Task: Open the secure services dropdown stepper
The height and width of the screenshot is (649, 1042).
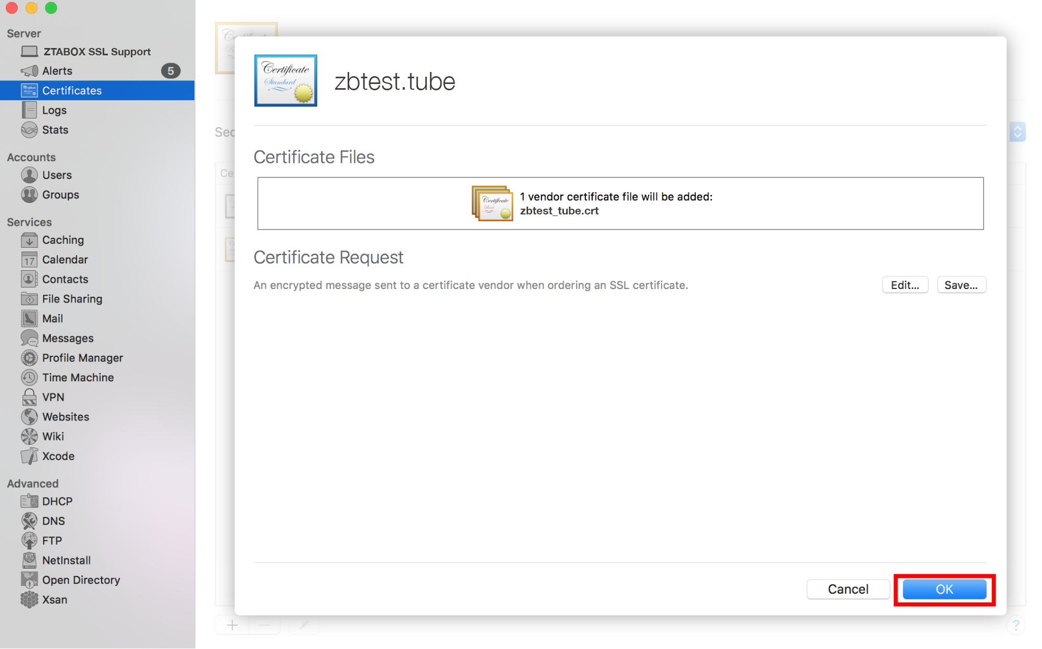Action: point(1017,132)
